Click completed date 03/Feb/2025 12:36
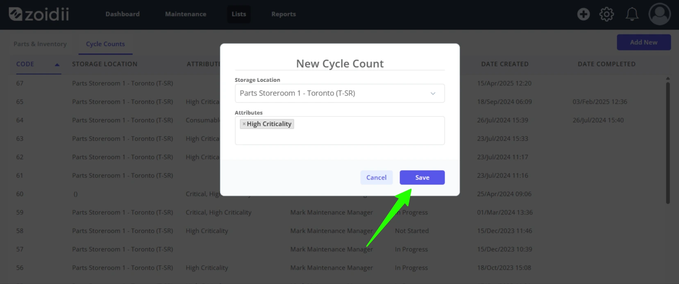The image size is (679, 284). pos(600,102)
